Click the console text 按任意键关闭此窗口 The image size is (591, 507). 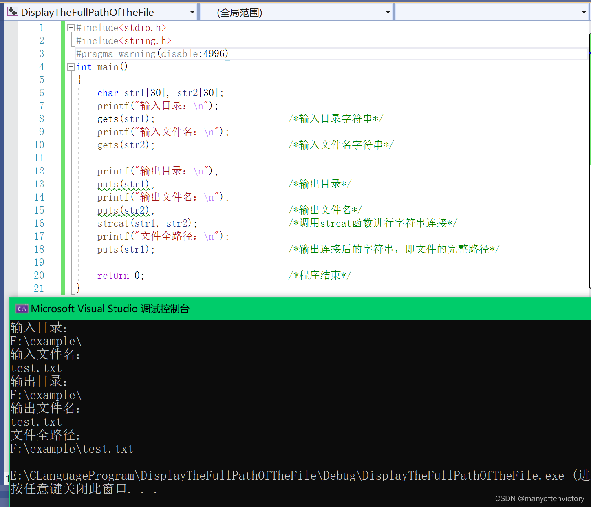84,489
